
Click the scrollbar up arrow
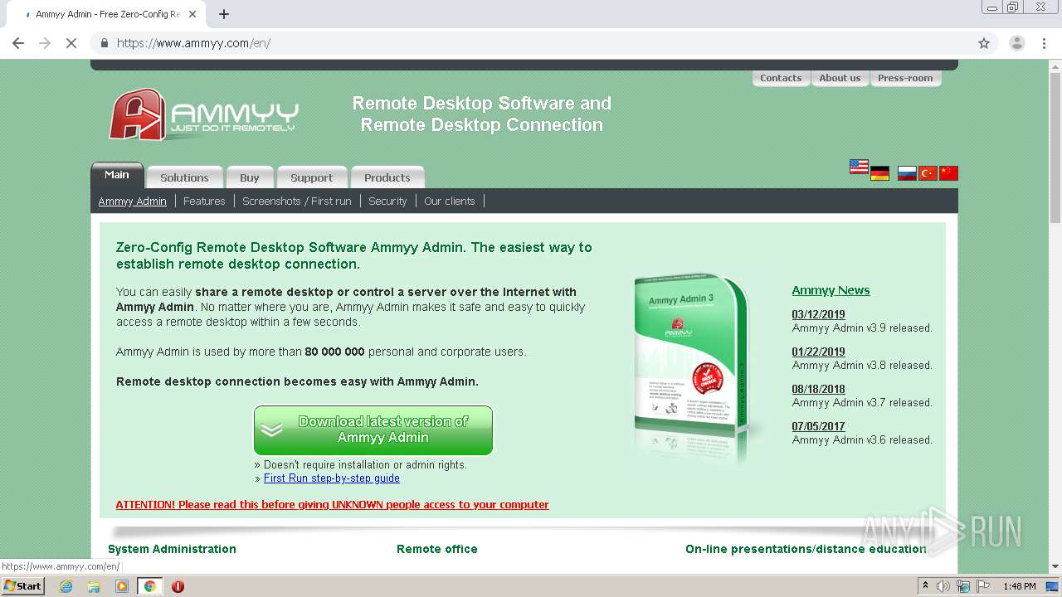click(x=1055, y=66)
